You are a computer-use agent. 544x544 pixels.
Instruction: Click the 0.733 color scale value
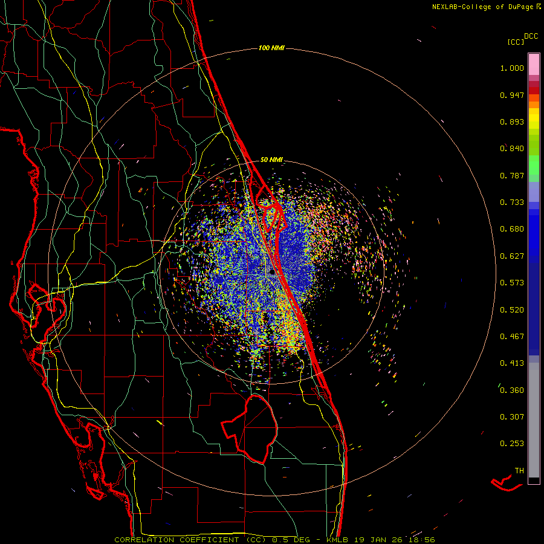point(512,202)
